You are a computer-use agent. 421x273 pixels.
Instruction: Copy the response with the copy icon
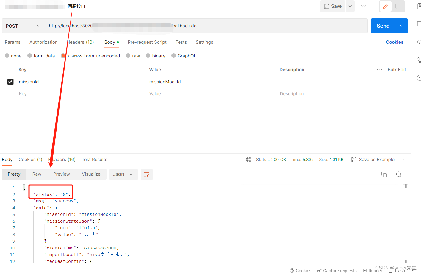[384, 174]
